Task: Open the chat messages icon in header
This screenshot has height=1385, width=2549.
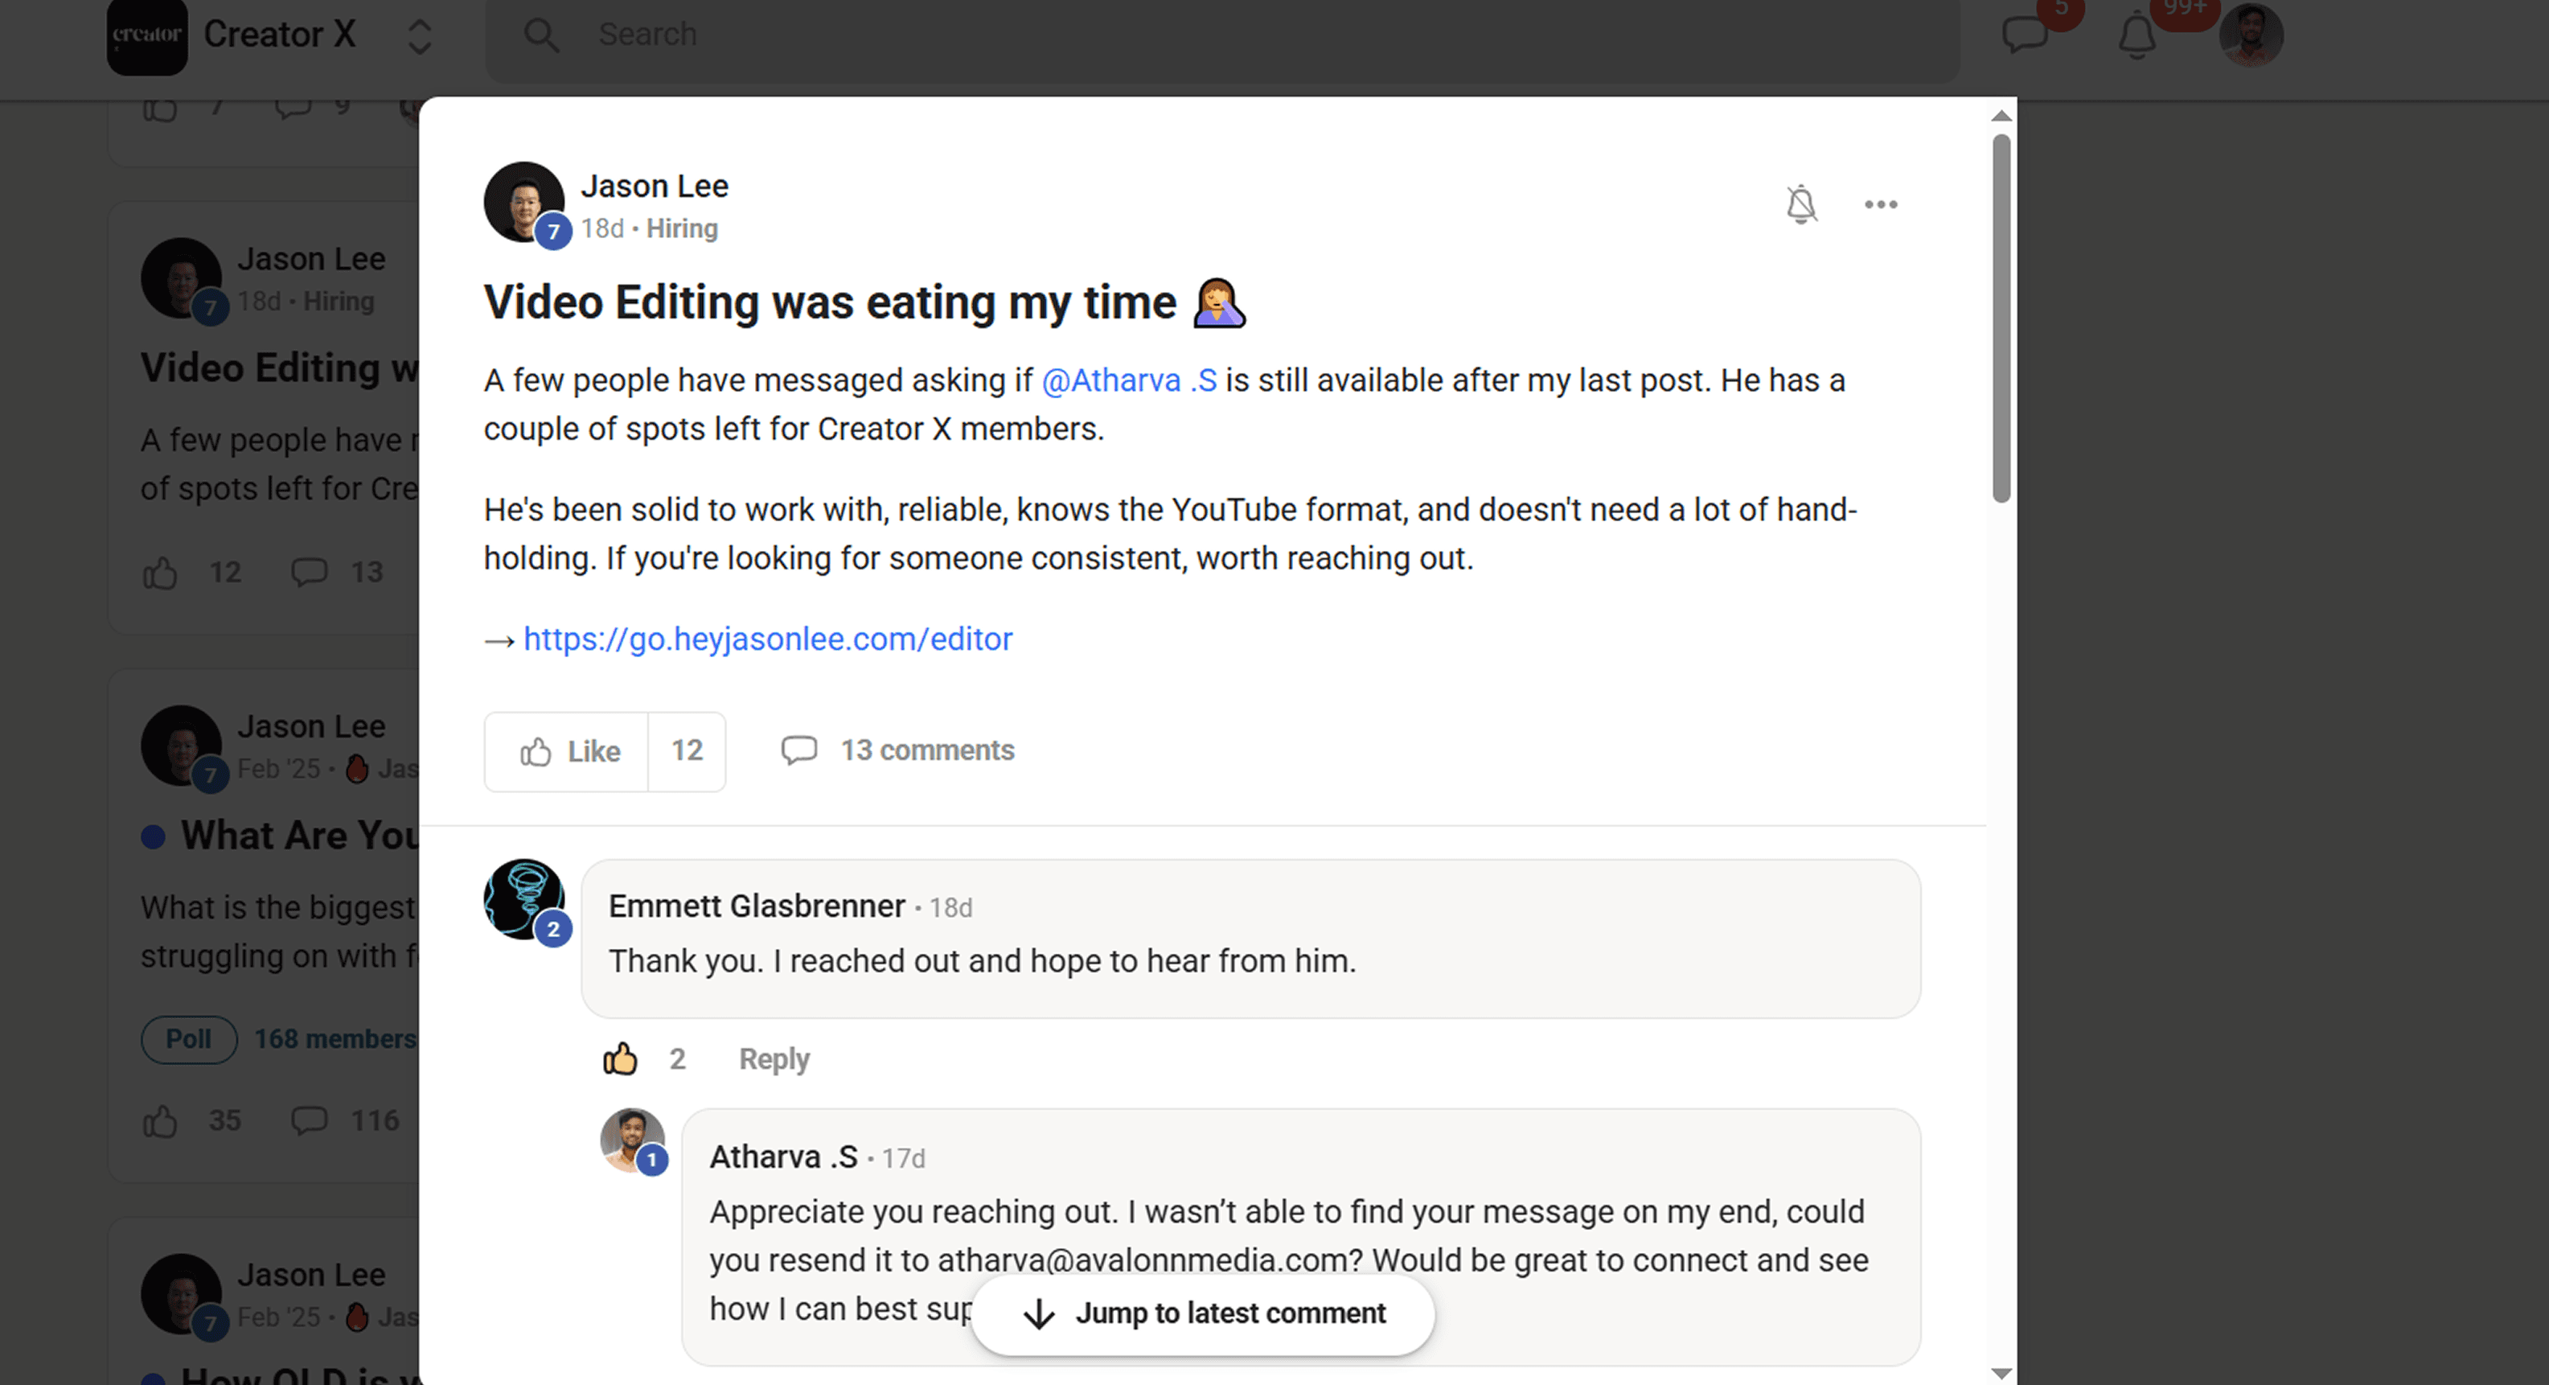Action: tap(2025, 35)
